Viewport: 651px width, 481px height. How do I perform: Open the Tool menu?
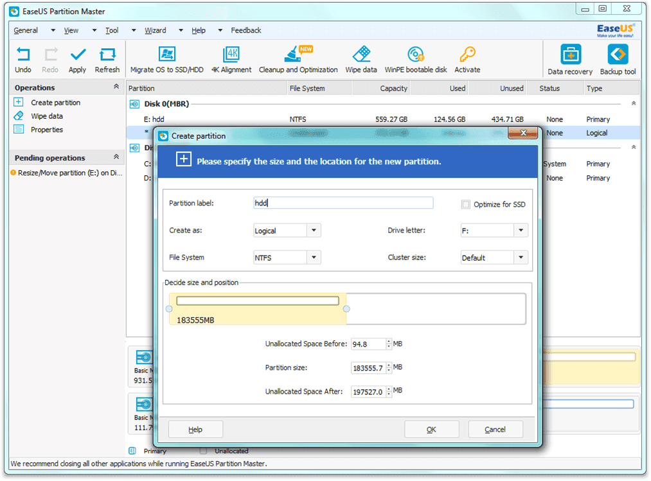coord(112,30)
